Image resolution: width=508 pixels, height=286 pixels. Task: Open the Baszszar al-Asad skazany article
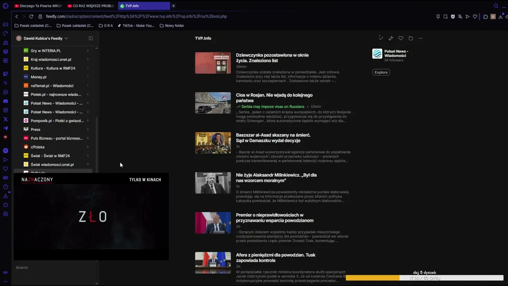click(273, 138)
